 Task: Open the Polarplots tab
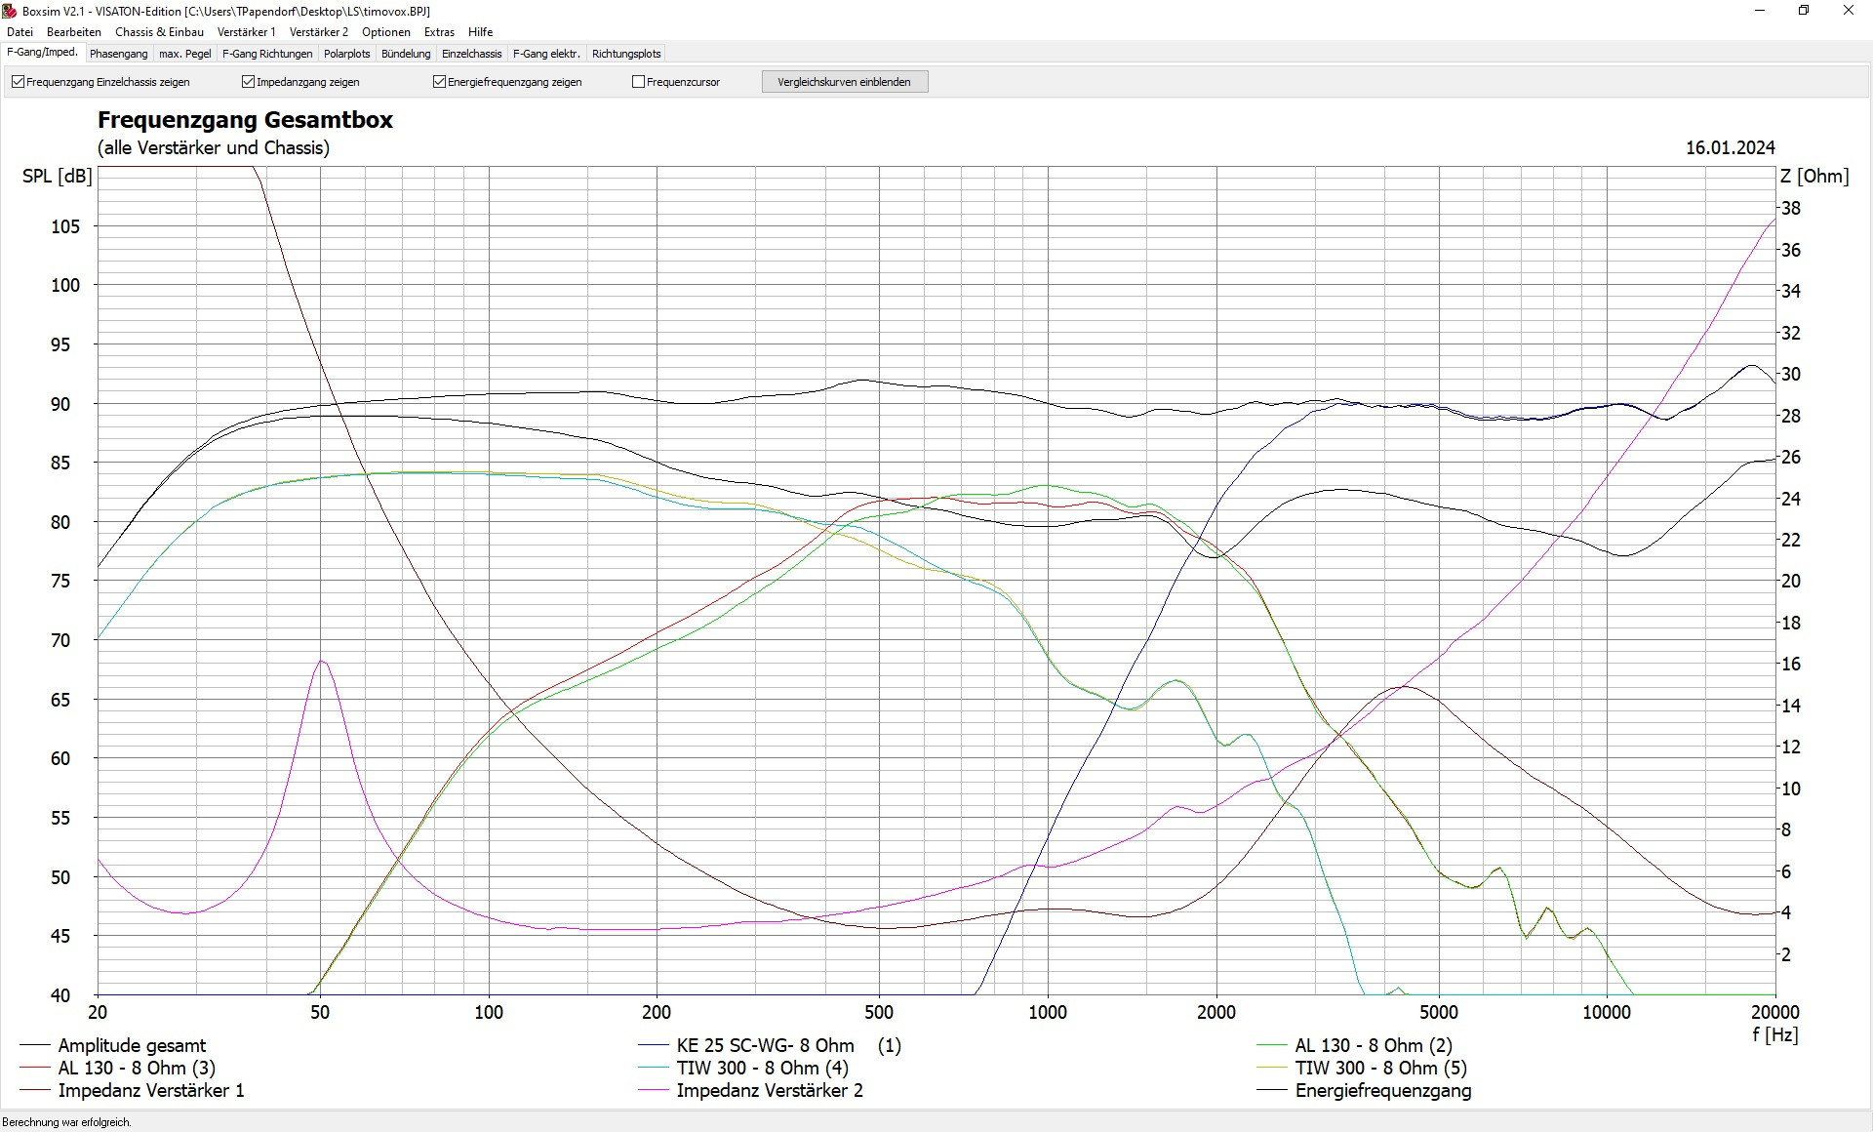[x=347, y=54]
